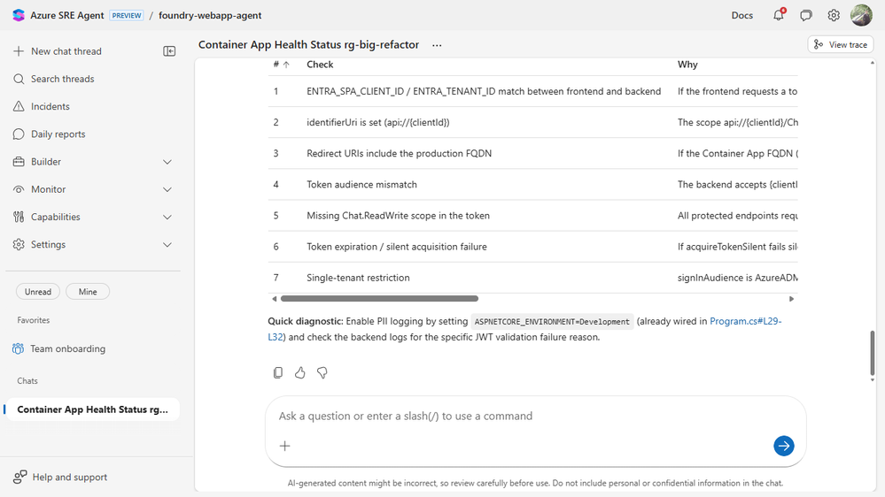Image resolution: width=885 pixels, height=497 pixels.
Task: Select the Container App Health Status chat
Action: click(x=92, y=409)
